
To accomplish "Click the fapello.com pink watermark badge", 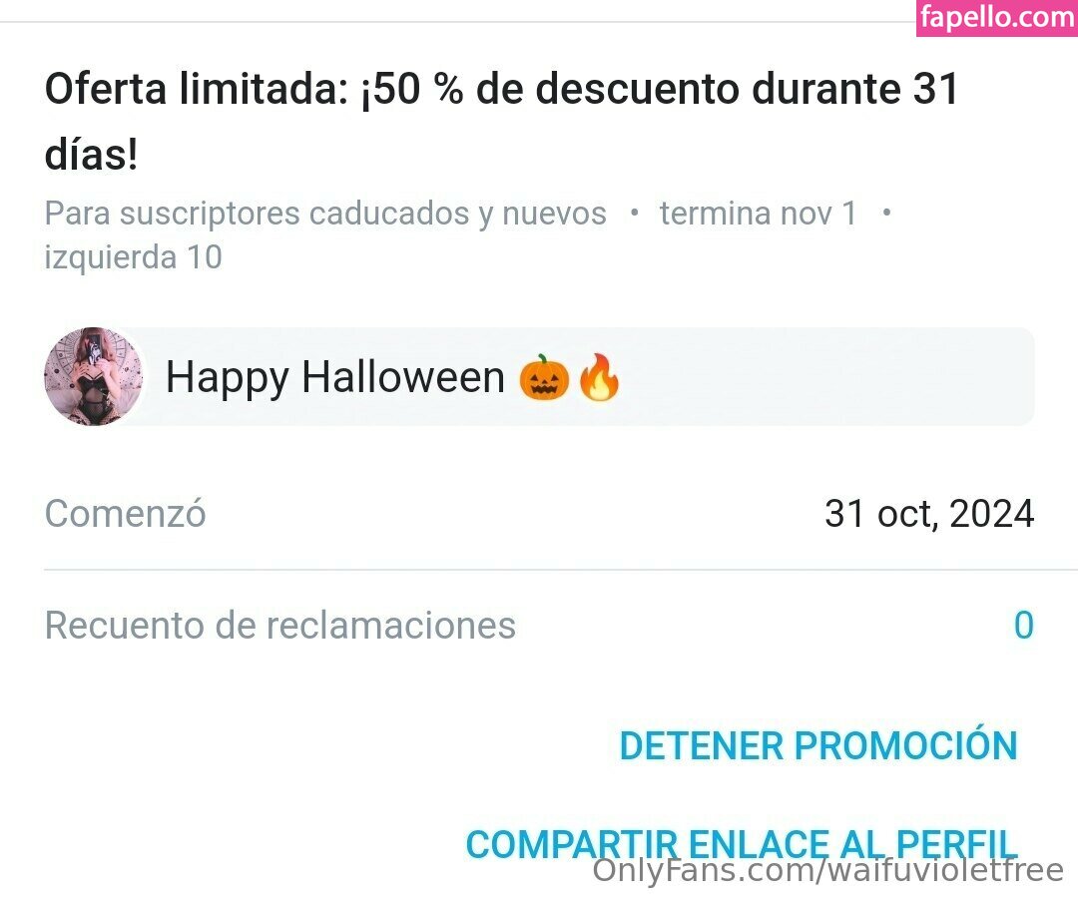I will (x=997, y=18).
